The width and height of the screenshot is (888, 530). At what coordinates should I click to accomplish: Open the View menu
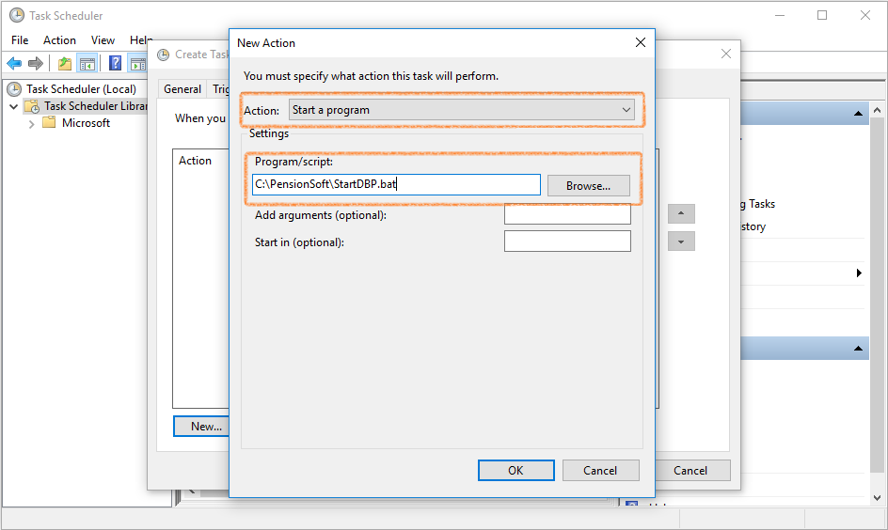pyautogui.click(x=103, y=40)
